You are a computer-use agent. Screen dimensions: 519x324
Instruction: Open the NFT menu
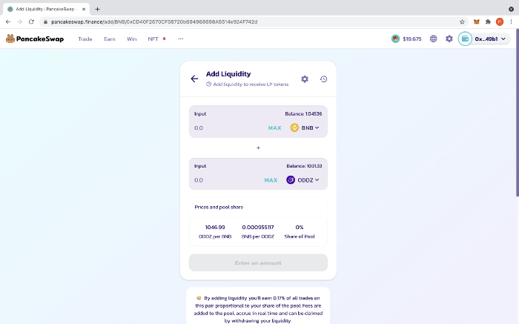click(x=153, y=39)
